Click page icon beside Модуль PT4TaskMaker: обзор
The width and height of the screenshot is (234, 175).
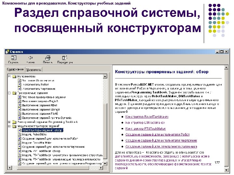click(19, 151)
